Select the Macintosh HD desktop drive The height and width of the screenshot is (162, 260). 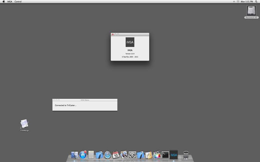tap(251, 12)
